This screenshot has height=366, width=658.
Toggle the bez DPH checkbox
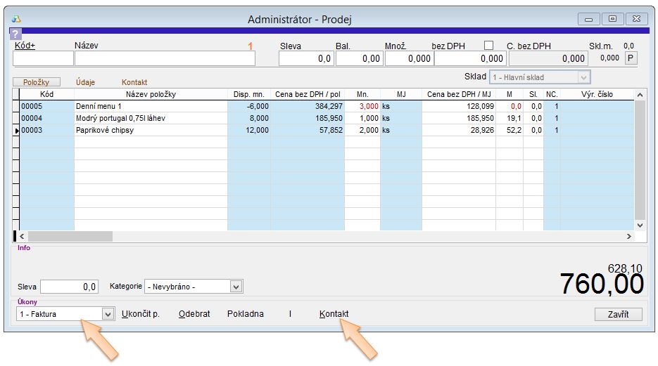(489, 46)
